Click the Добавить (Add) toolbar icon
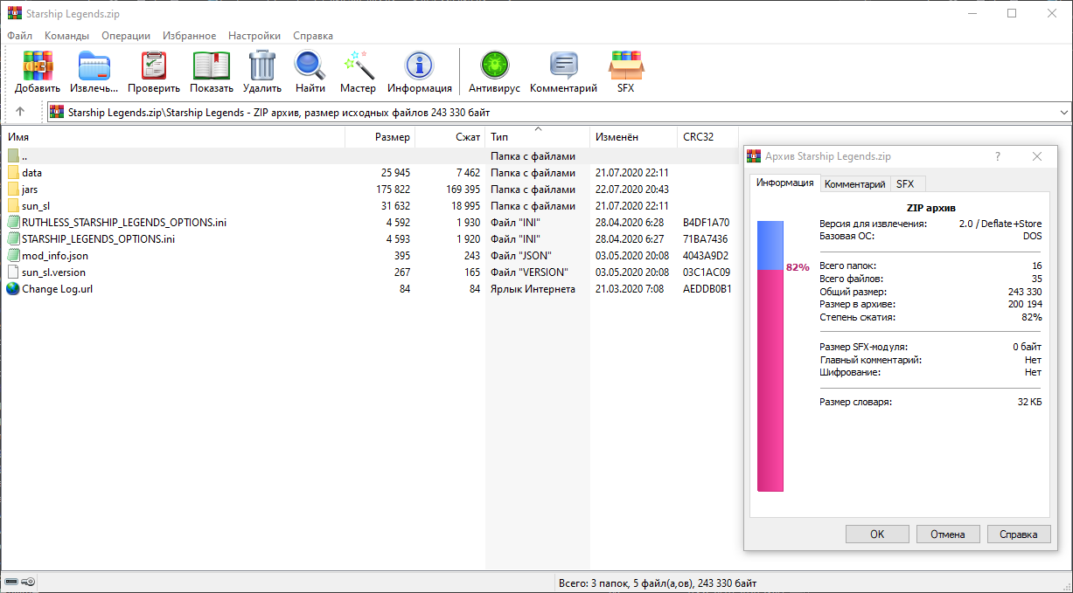The image size is (1073, 593). tap(38, 66)
